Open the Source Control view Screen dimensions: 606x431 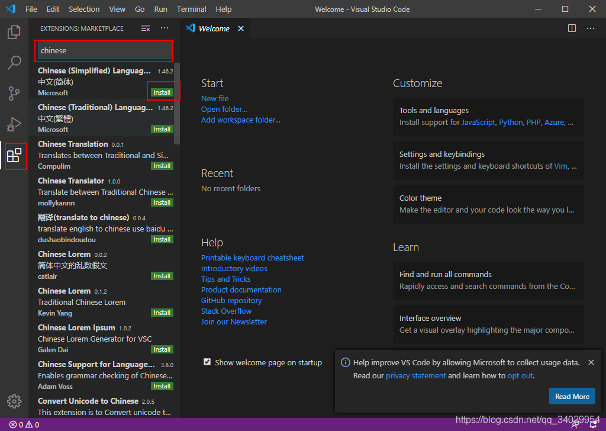[x=14, y=93]
